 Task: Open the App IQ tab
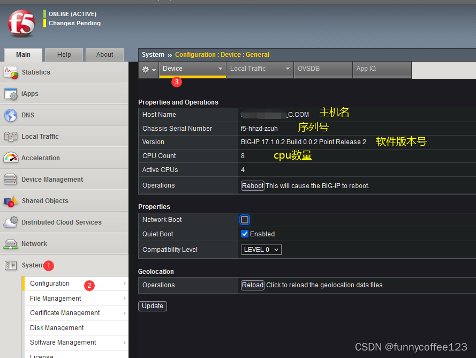pyautogui.click(x=382, y=69)
